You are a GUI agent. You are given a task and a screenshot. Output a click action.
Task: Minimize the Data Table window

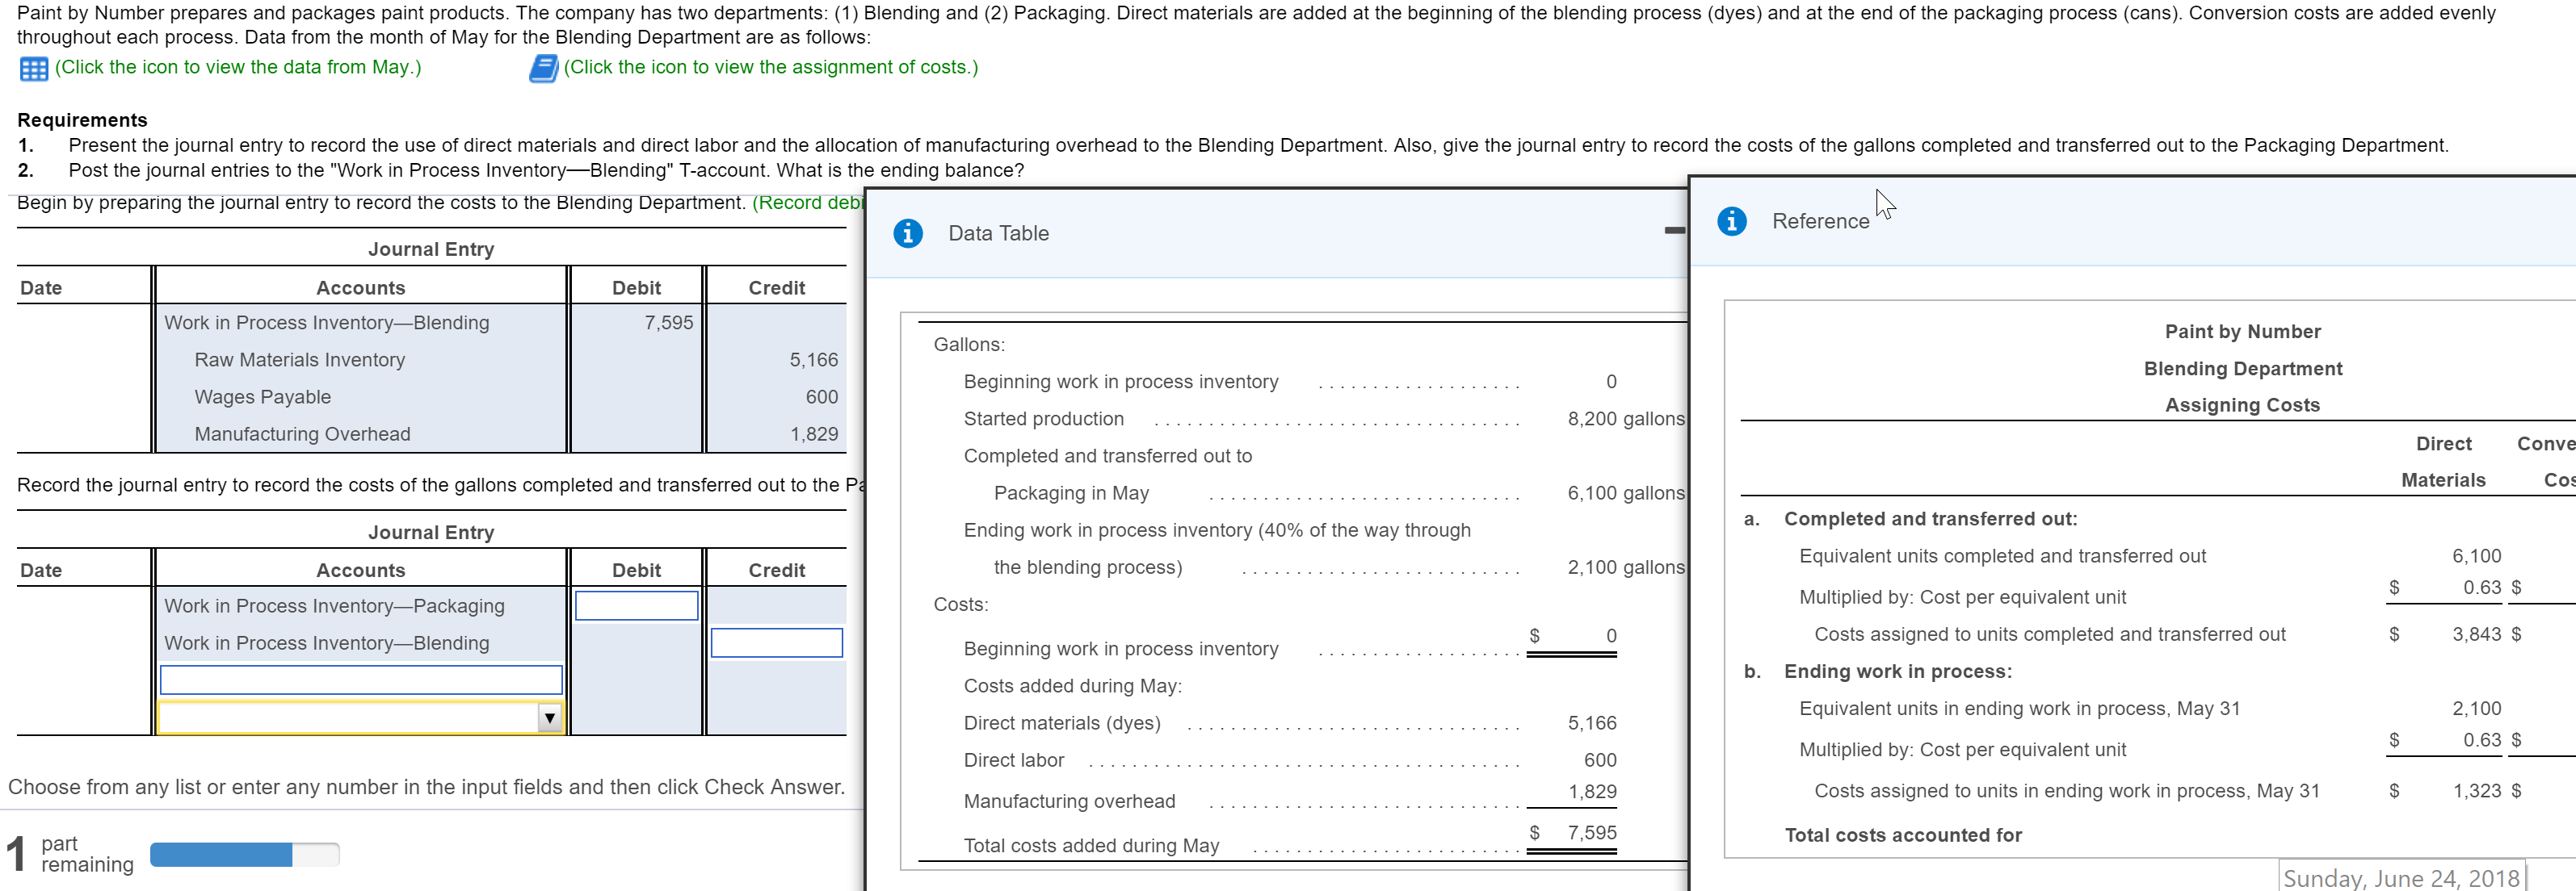[x=1673, y=228]
